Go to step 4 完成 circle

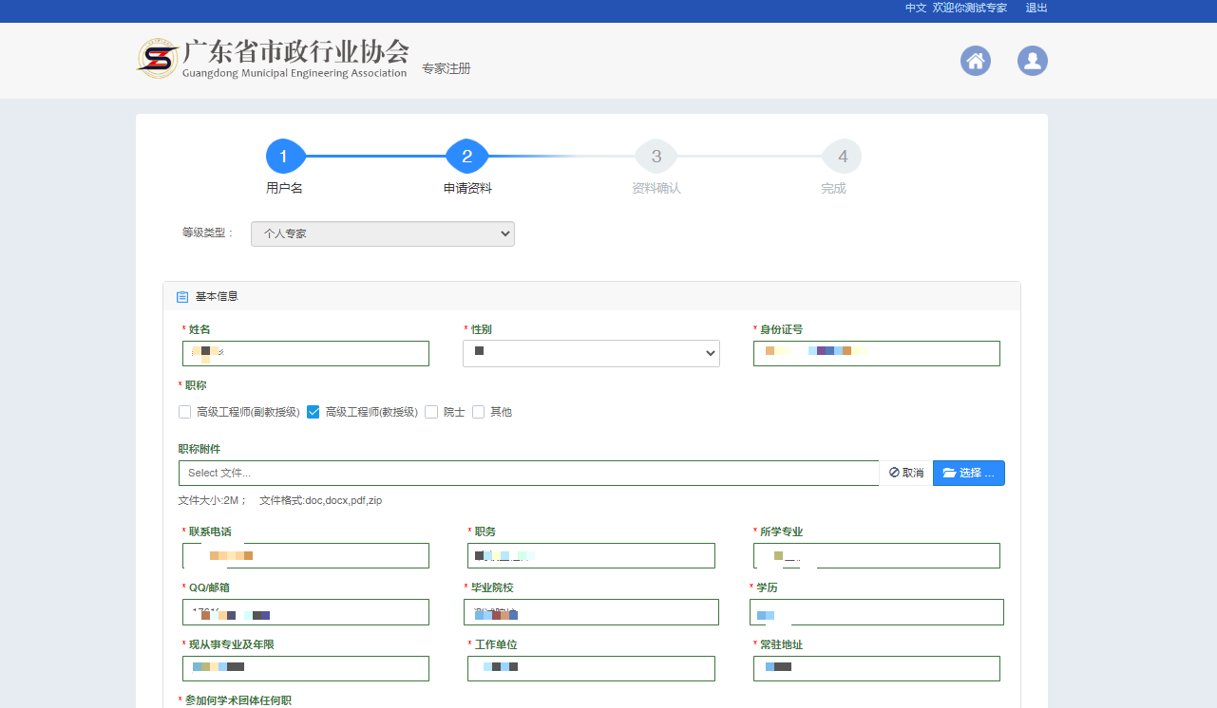coord(842,157)
